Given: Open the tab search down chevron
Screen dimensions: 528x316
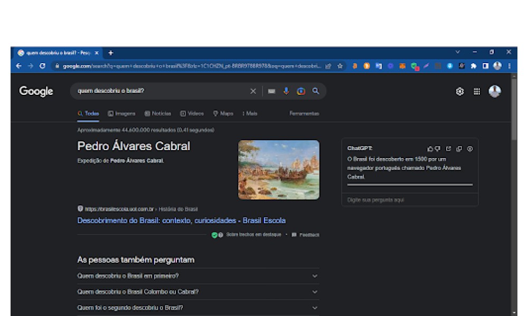Looking at the screenshot, I should click(x=458, y=52).
